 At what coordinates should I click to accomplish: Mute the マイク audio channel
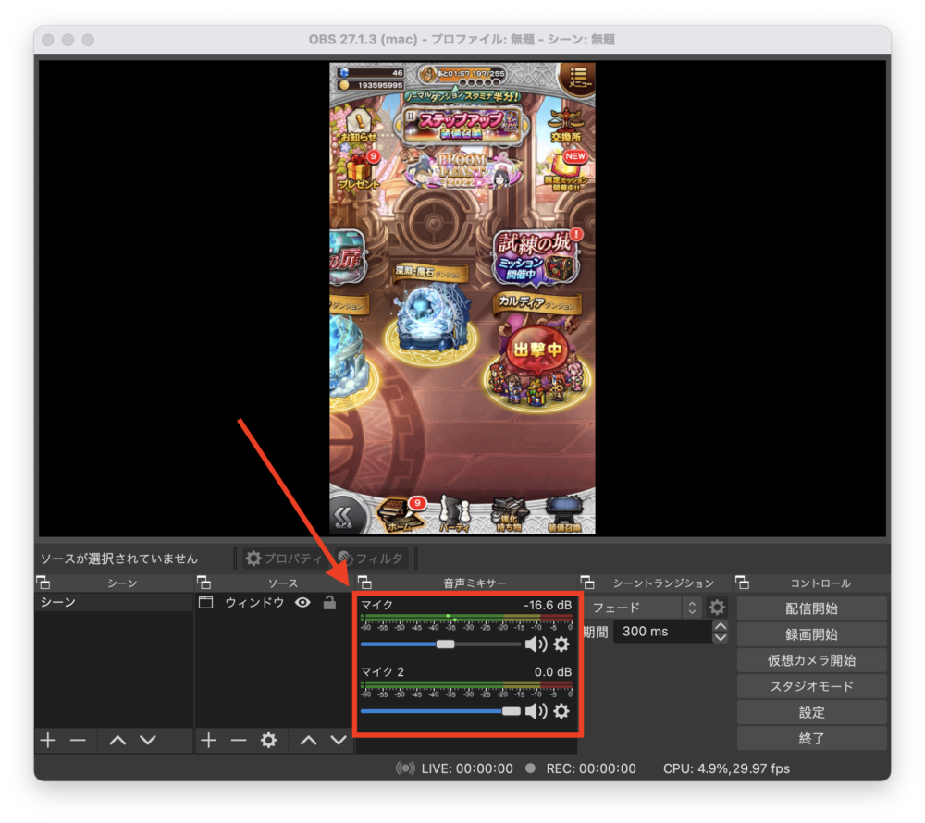(536, 645)
